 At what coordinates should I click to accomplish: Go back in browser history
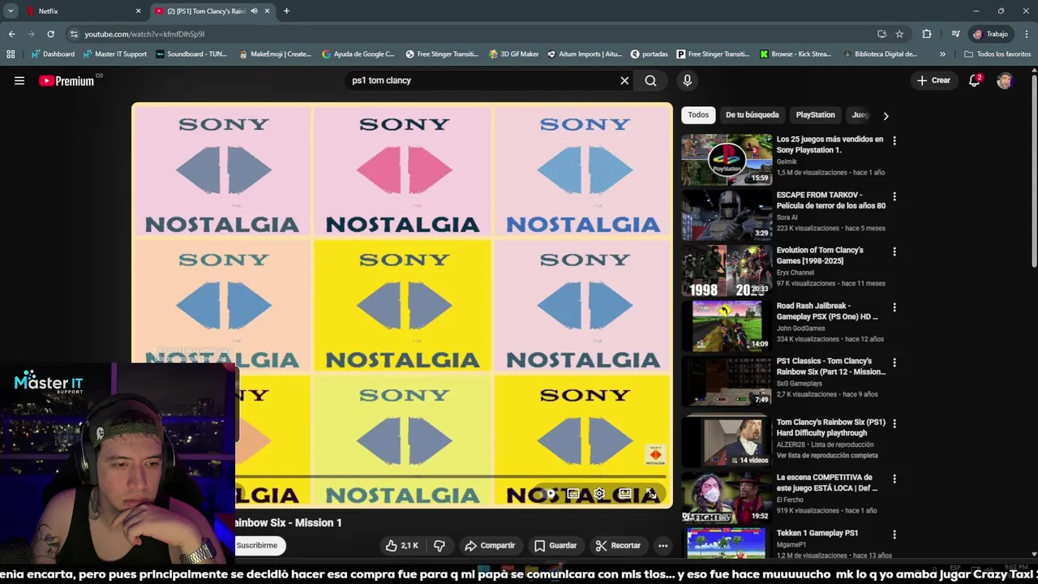11,34
